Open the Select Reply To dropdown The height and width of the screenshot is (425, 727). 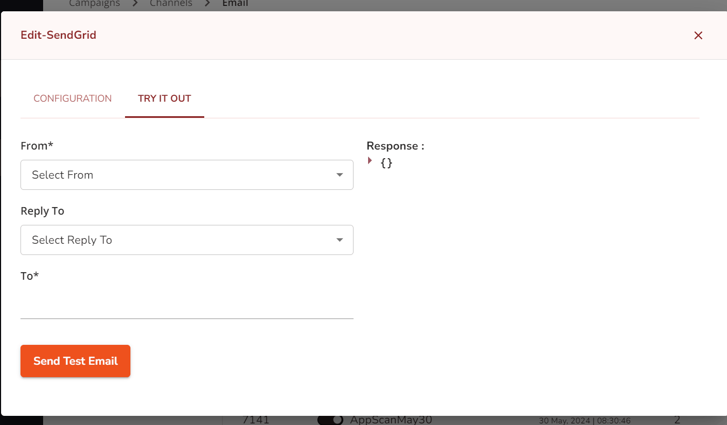tap(187, 240)
